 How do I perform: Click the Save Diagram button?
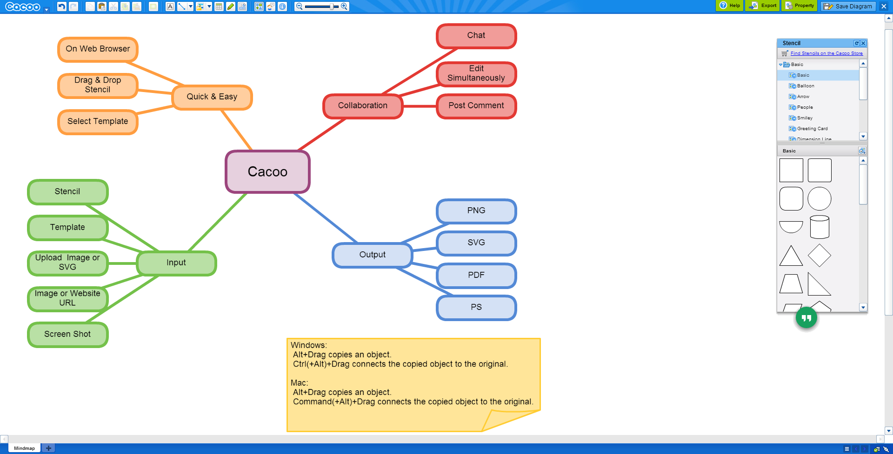(x=848, y=7)
